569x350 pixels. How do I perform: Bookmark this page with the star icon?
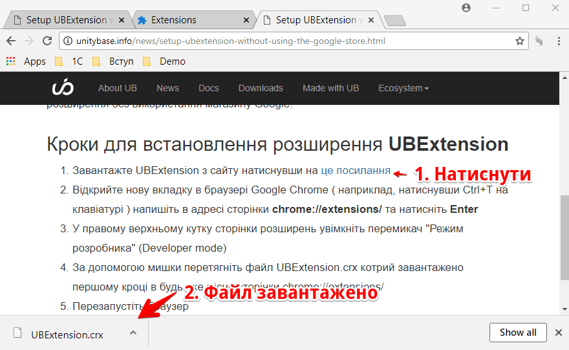tap(520, 41)
